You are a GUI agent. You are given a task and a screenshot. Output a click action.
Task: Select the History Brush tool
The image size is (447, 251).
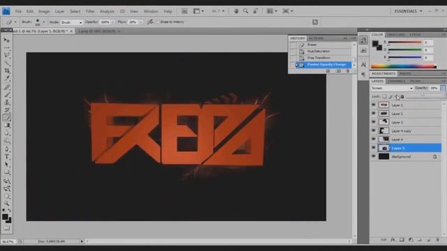[x=7, y=110]
